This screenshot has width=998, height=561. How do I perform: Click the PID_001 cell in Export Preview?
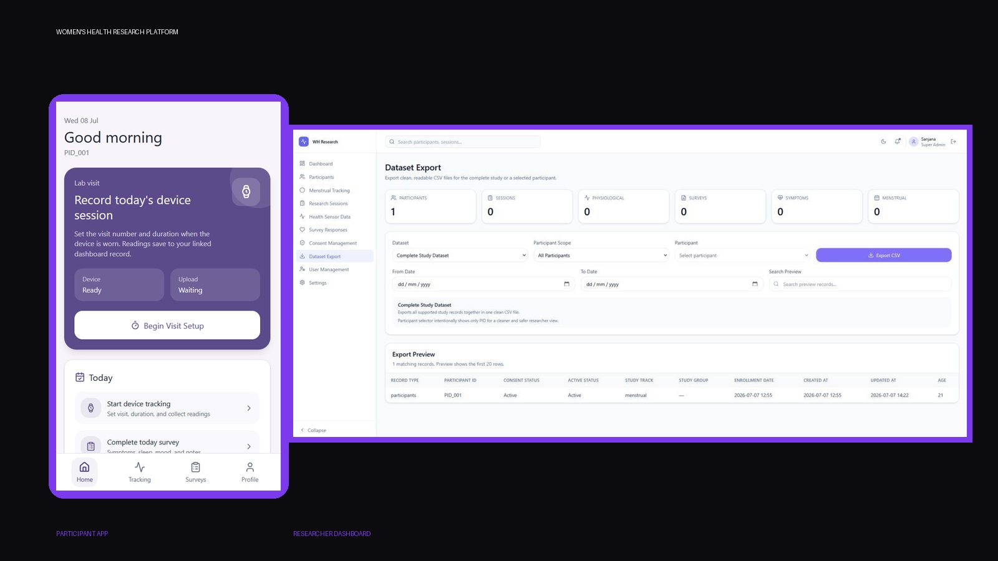pos(453,395)
